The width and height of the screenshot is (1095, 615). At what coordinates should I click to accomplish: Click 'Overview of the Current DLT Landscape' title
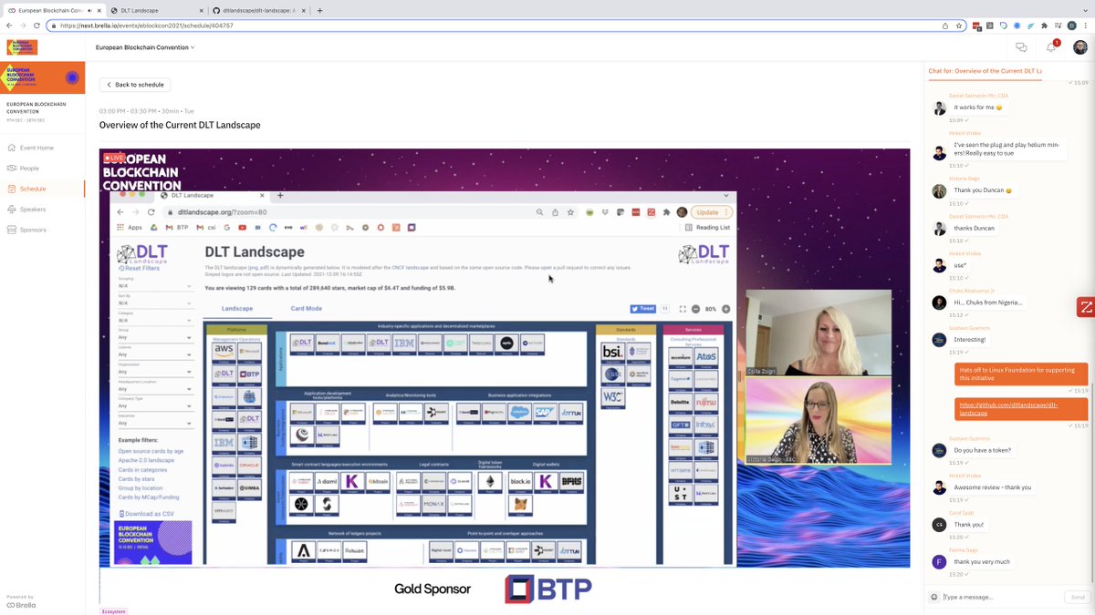coord(180,125)
